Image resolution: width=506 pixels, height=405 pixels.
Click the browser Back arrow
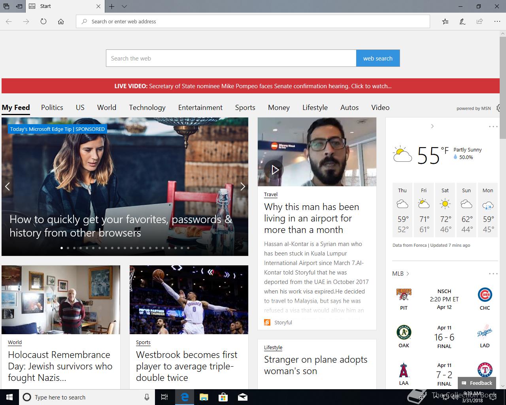pyautogui.click(x=9, y=21)
